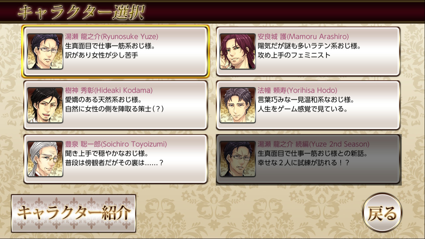425x239 pixels.
Task: Choose the Yorihisa Hodo character card
Action: 308,105
